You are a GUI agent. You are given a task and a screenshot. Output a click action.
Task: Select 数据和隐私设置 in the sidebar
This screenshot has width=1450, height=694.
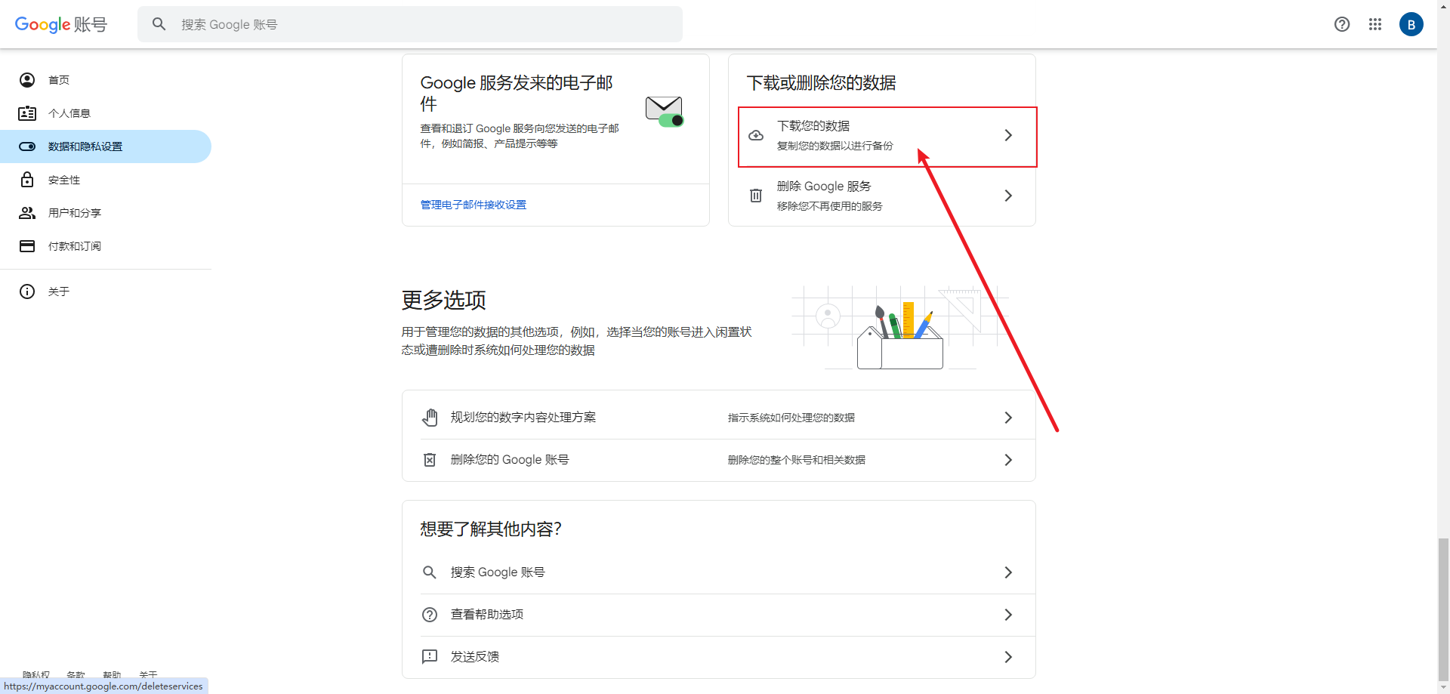click(x=106, y=147)
